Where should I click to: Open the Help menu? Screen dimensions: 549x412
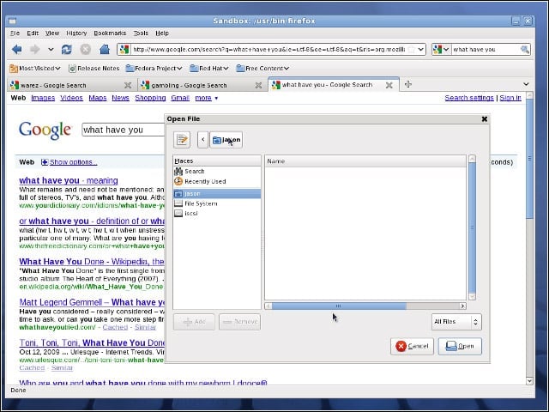click(x=162, y=33)
